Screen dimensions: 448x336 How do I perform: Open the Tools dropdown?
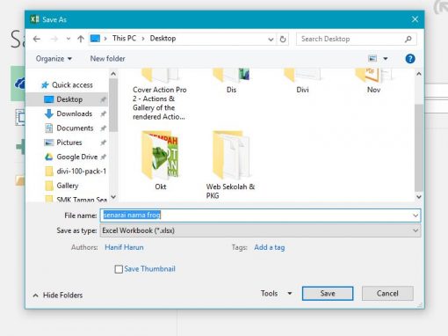pos(276,294)
